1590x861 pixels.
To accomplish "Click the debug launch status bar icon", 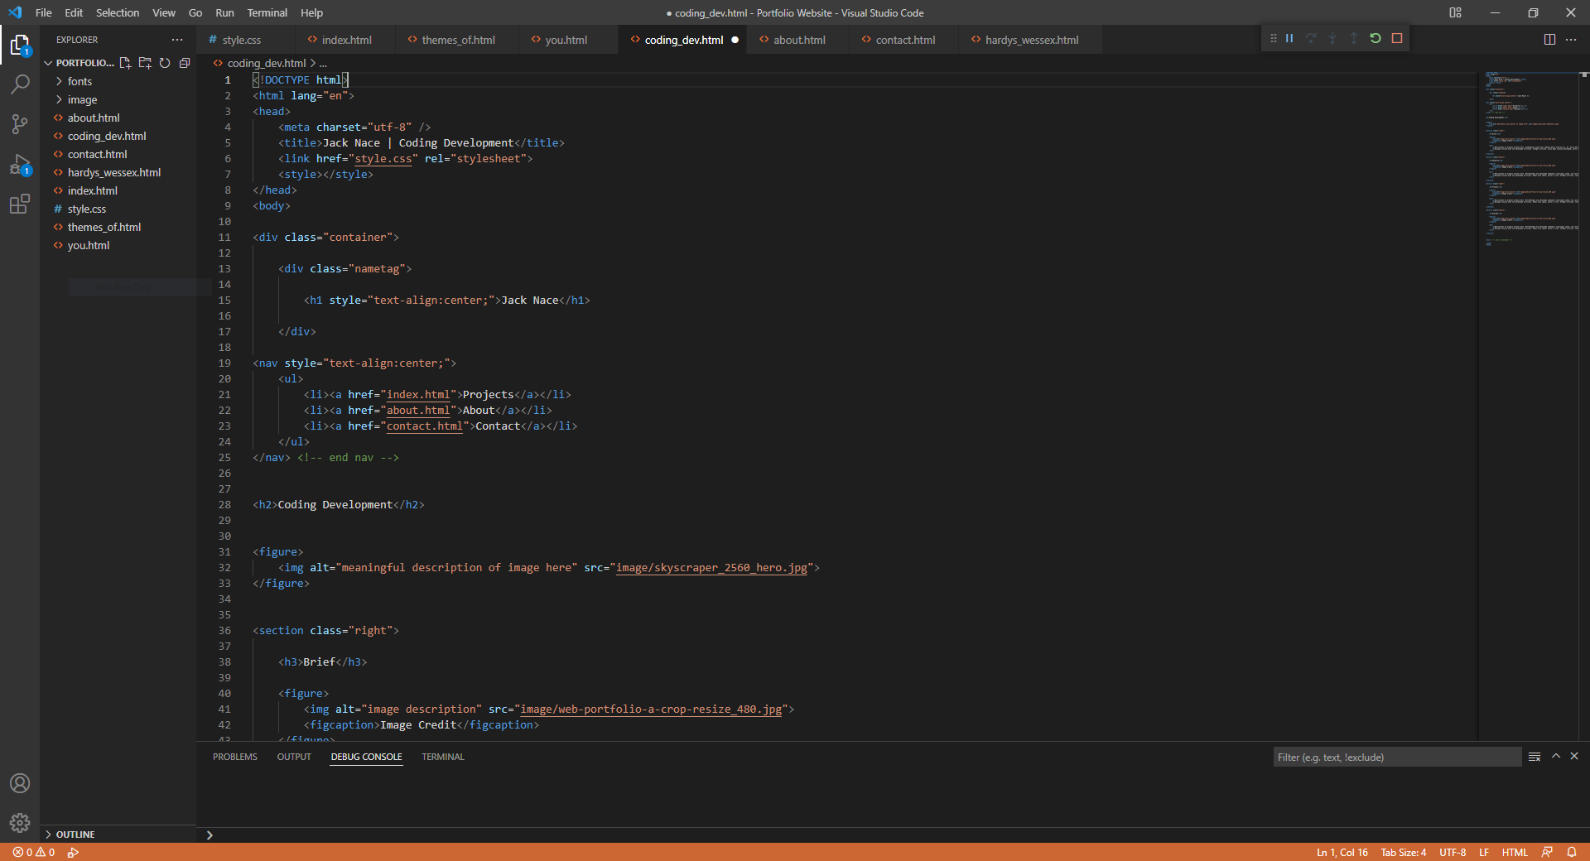I will (x=73, y=852).
